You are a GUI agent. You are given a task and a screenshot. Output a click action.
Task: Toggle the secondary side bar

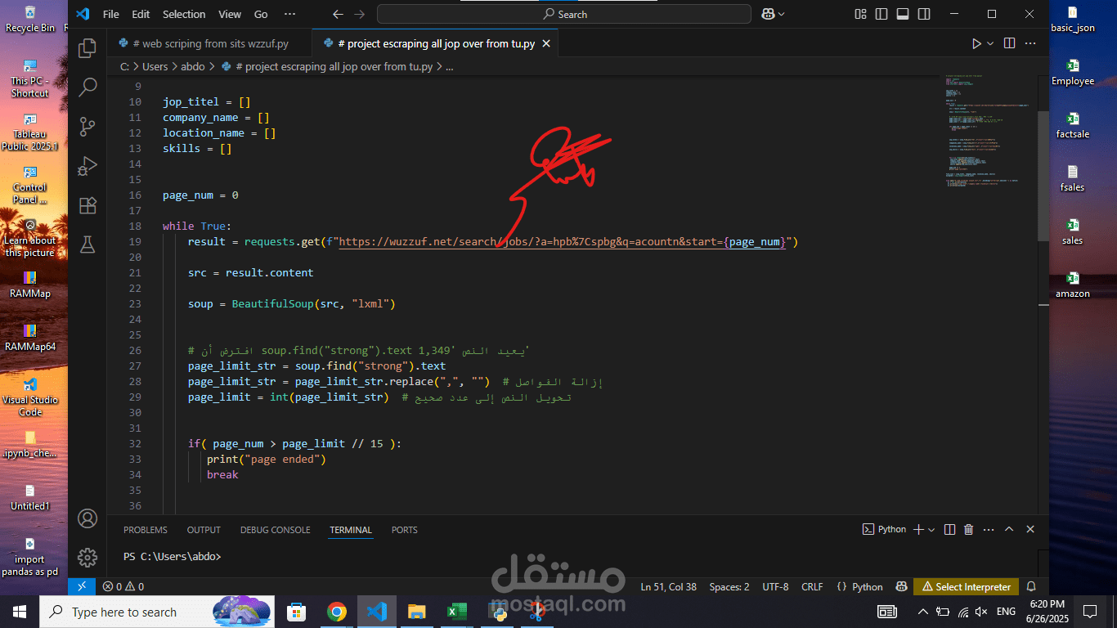point(924,14)
